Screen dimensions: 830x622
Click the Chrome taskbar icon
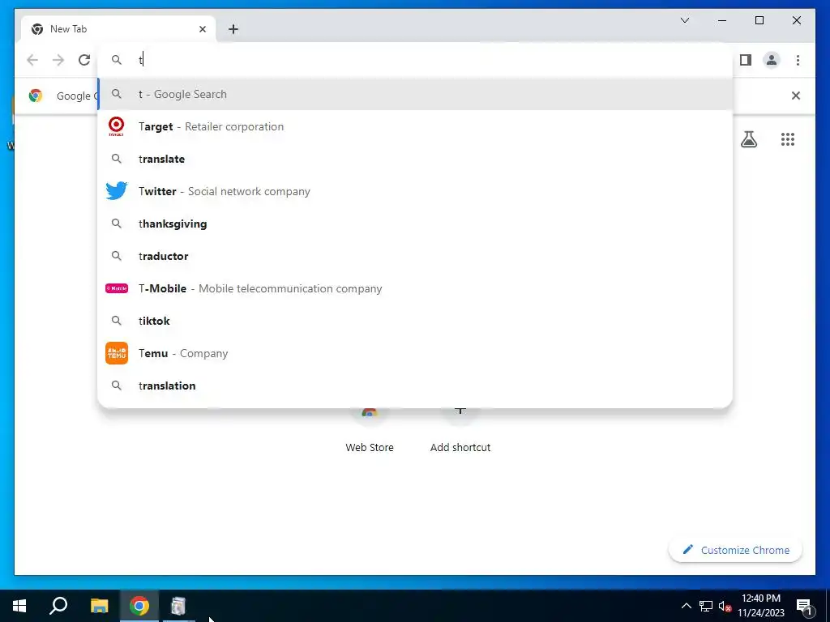[x=139, y=606]
